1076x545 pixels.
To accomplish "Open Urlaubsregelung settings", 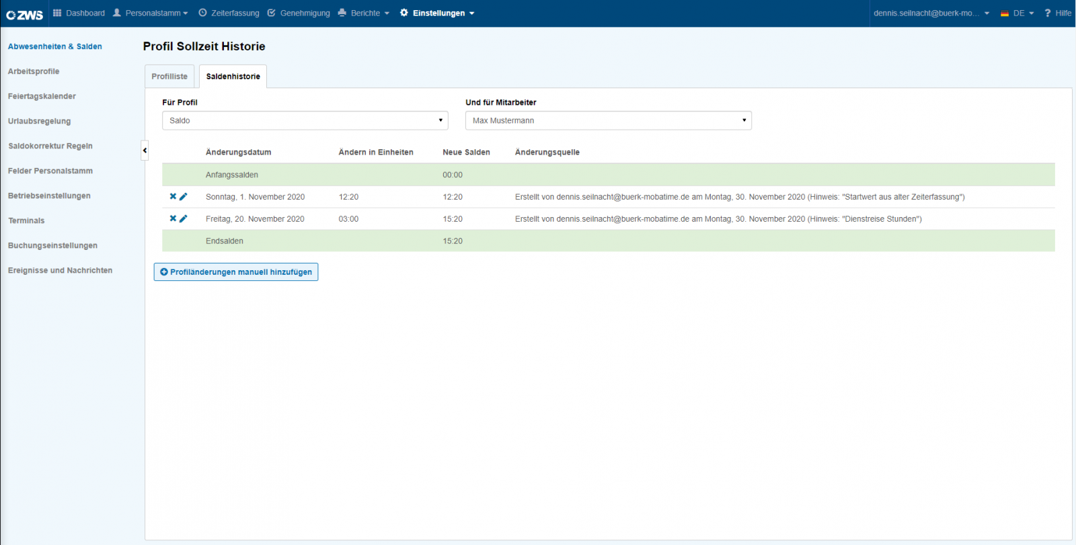I will 39,121.
